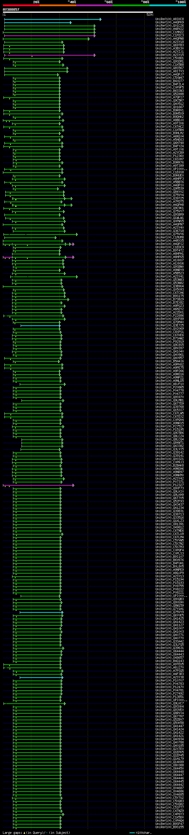
Task: Open hit UniRef100_P12360
Action: (x=170, y=156)
